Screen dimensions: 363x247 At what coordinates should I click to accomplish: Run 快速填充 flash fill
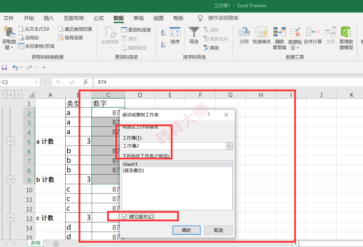tap(262, 36)
